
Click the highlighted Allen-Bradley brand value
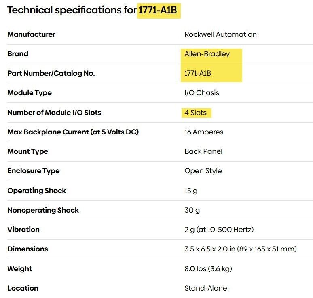click(207, 54)
